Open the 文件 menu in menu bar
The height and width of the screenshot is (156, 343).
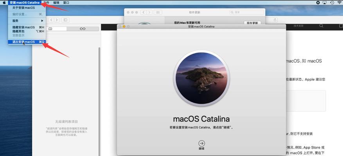pyautogui.click(x=46, y=3)
